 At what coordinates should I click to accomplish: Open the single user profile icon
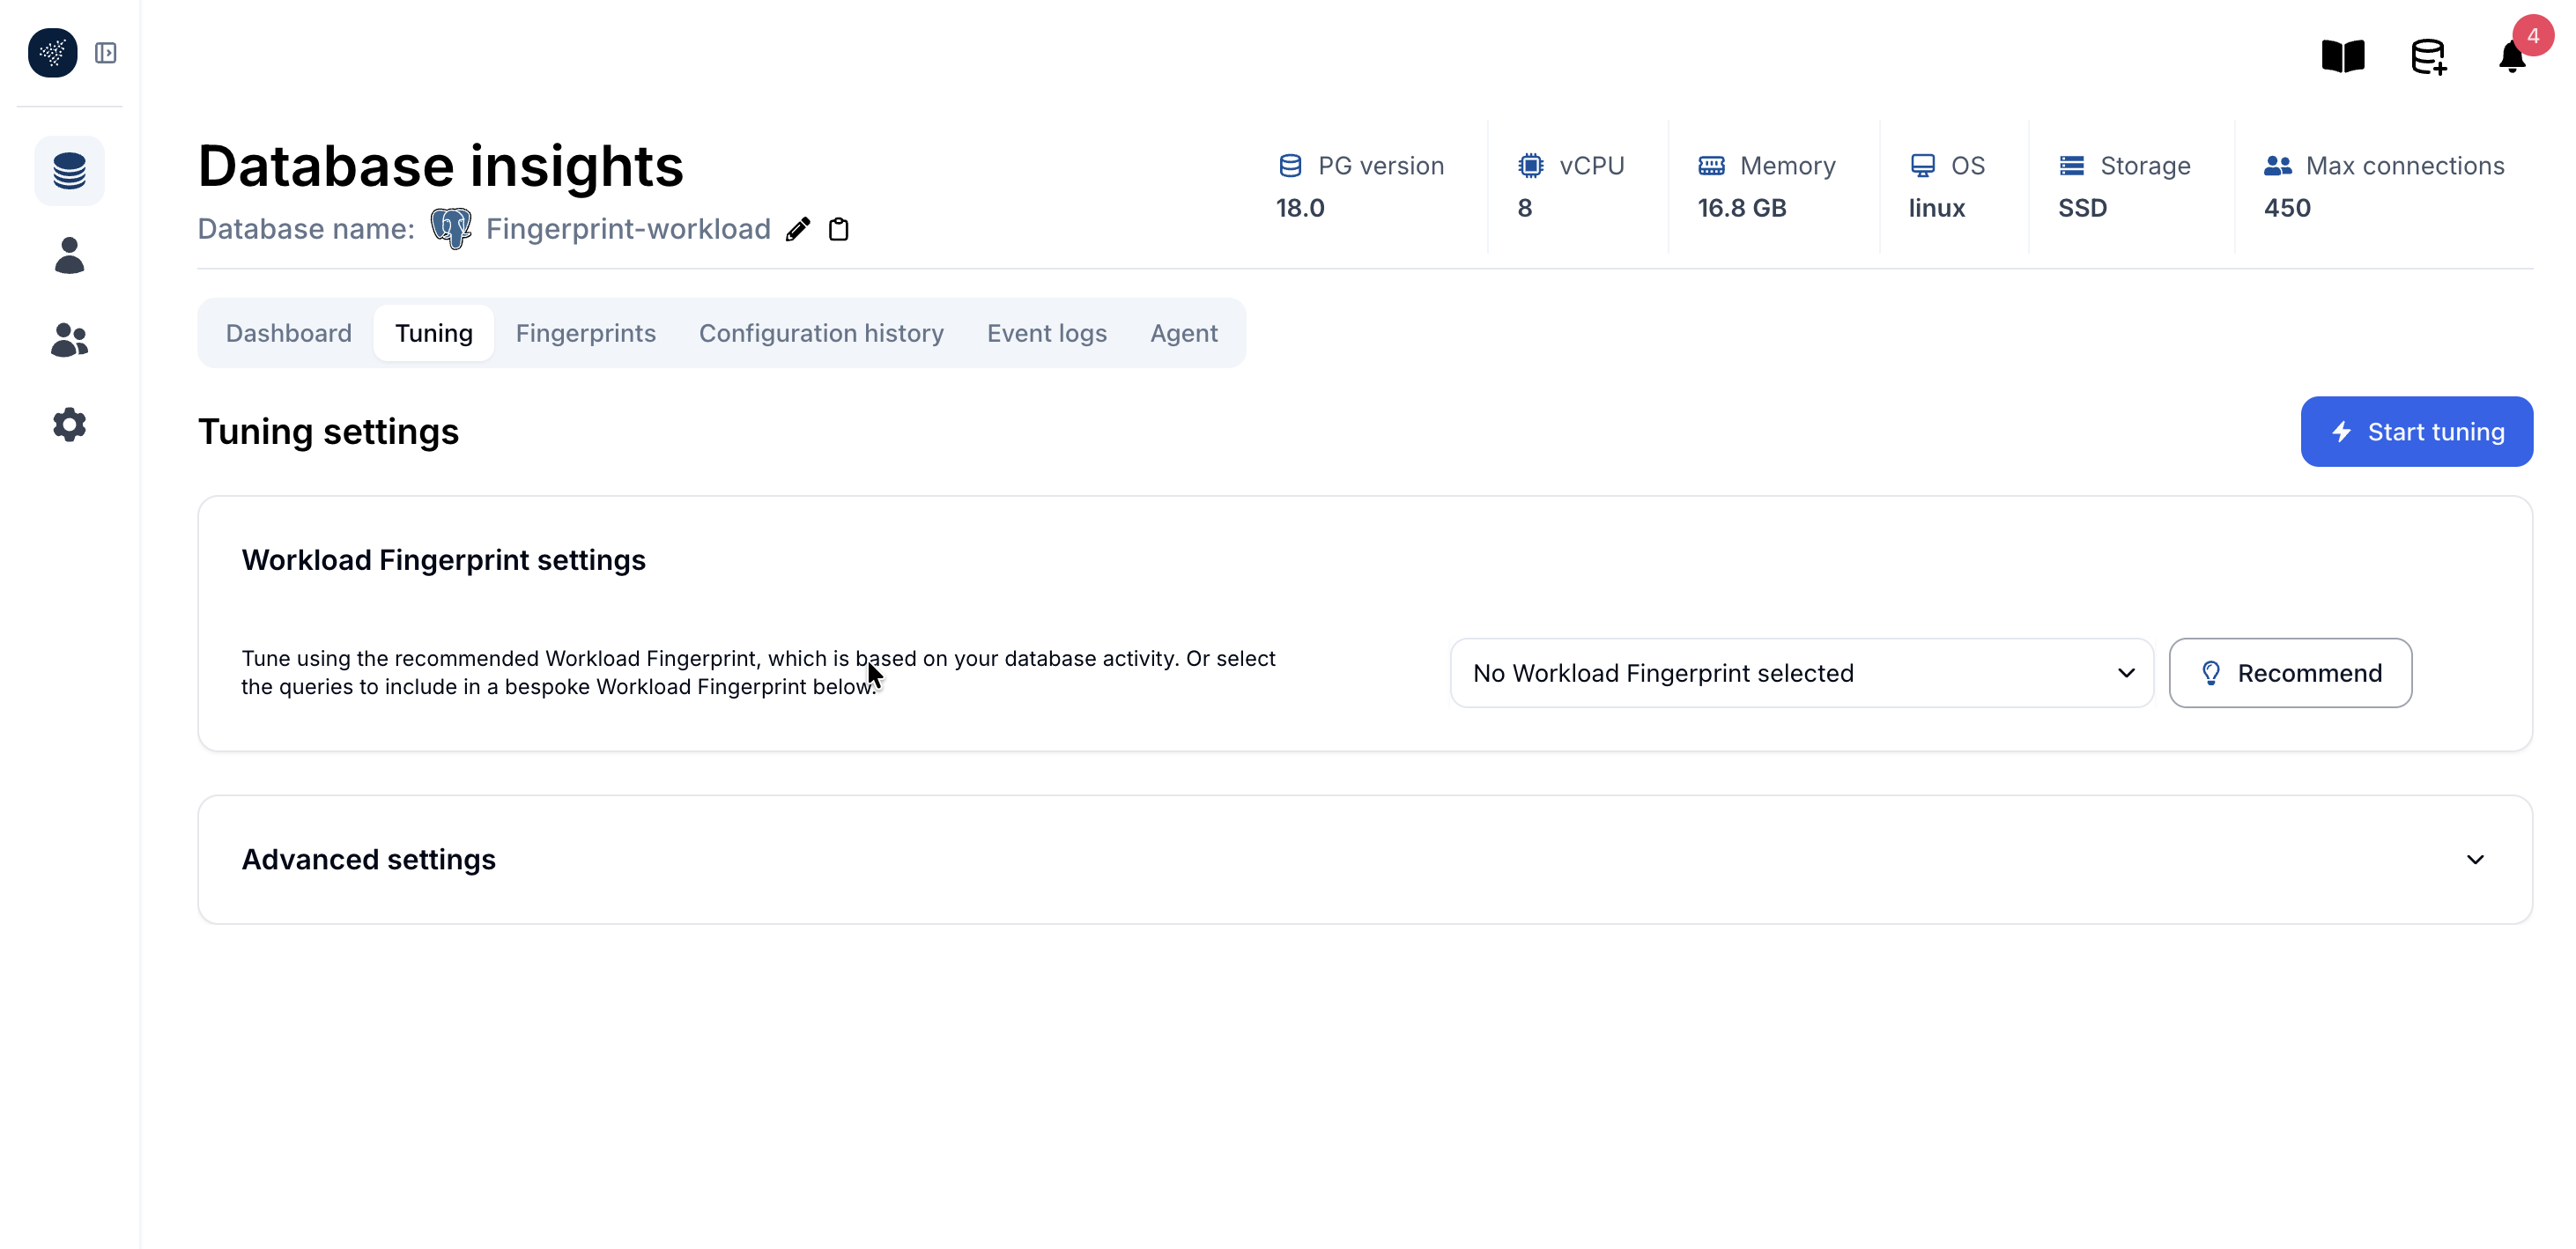tap(69, 256)
